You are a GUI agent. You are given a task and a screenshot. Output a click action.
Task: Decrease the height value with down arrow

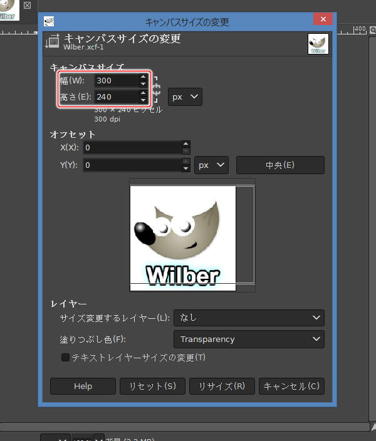[144, 100]
